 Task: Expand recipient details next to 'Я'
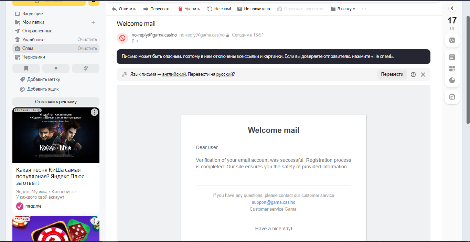tap(137, 41)
